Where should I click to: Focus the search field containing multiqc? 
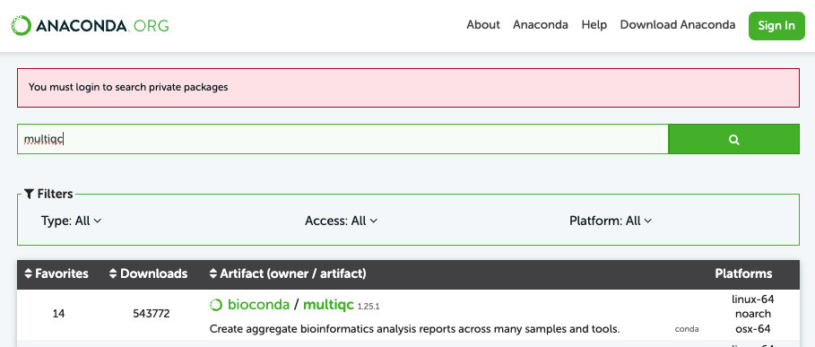342,139
